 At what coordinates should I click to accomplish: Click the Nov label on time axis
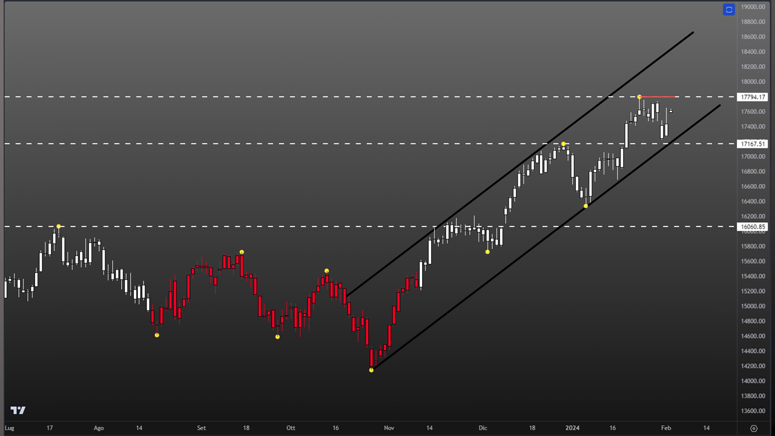pos(389,428)
